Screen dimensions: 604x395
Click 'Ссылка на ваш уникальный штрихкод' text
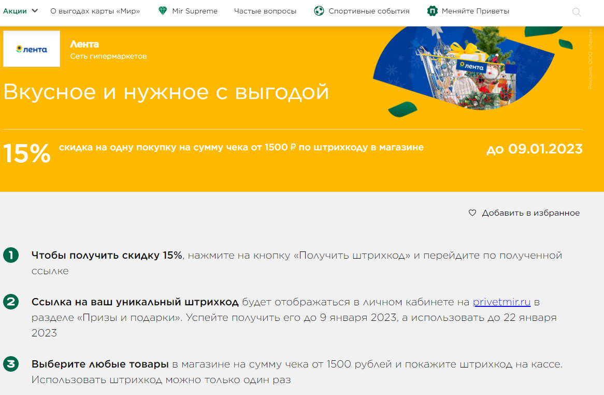[135, 302]
